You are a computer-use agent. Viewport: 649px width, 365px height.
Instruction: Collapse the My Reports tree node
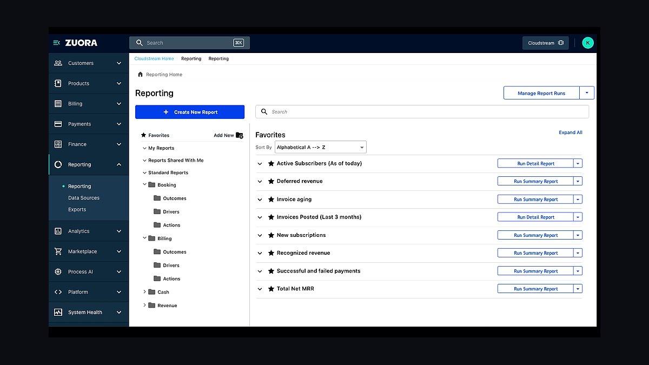click(144, 148)
